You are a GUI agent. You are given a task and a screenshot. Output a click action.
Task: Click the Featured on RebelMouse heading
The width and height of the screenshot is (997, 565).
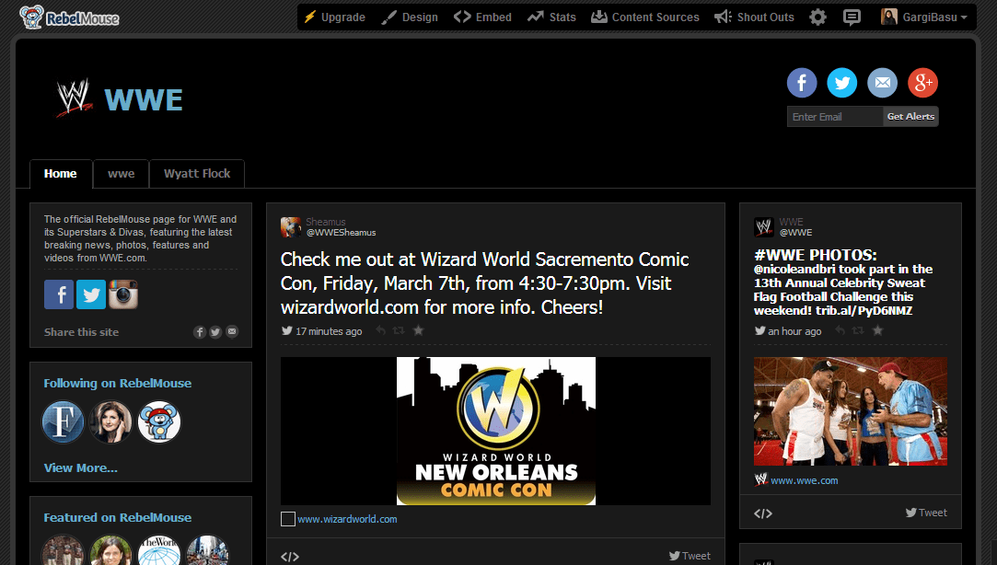tap(118, 517)
